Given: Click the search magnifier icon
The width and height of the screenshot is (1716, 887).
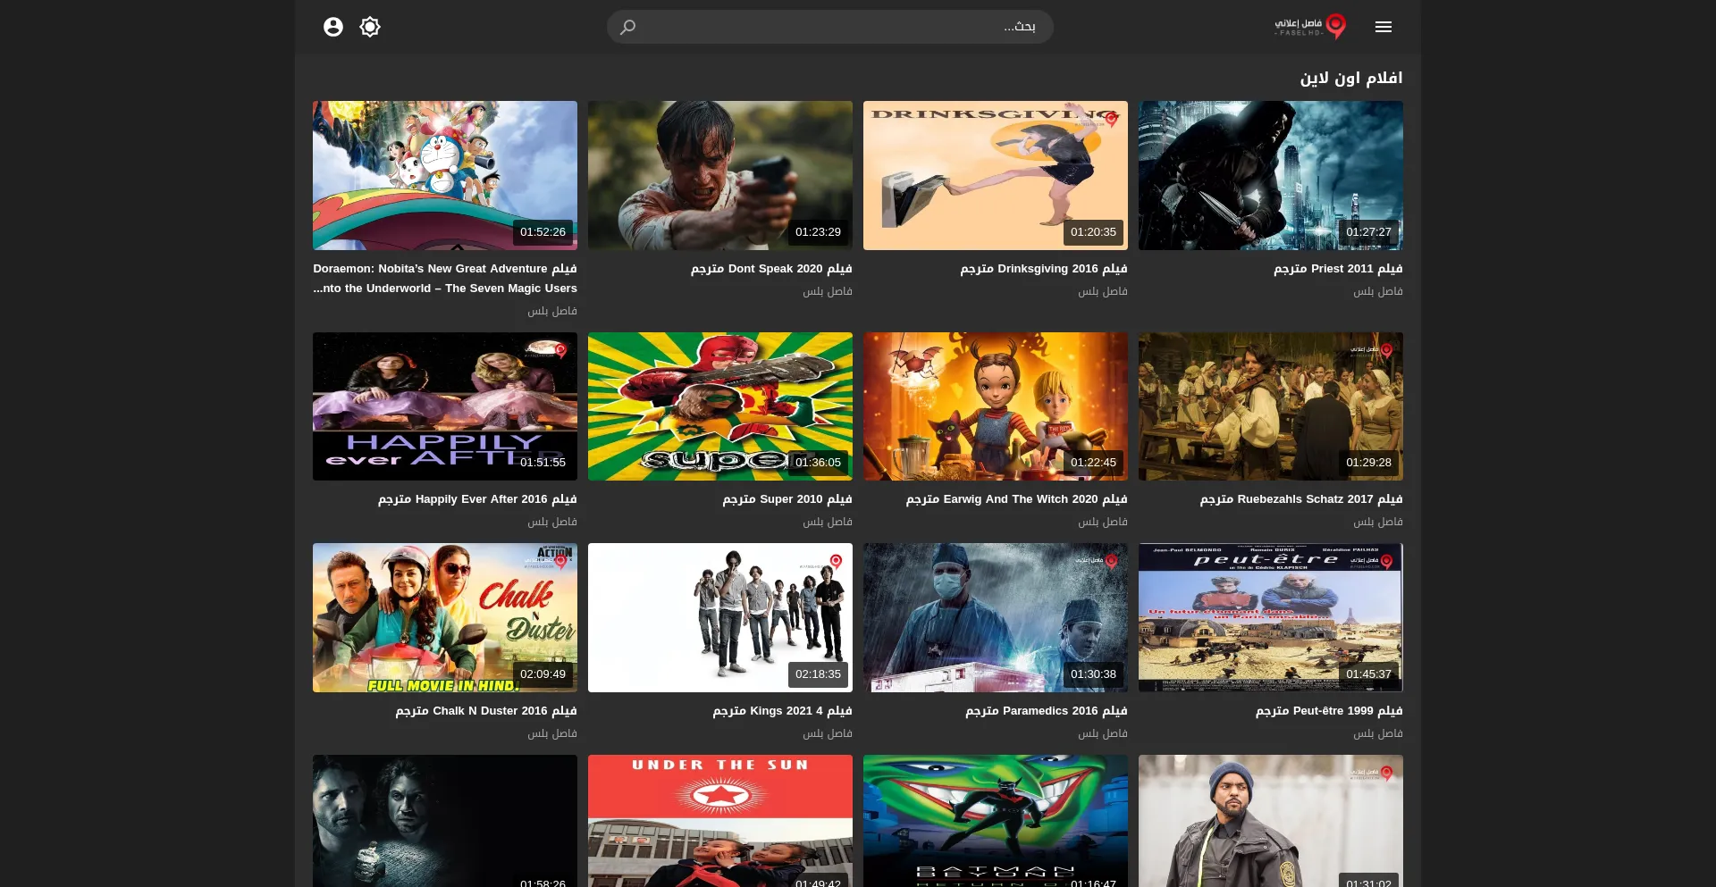Looking at the screenshot, I should pyautogui.click(x=628, y=27).
